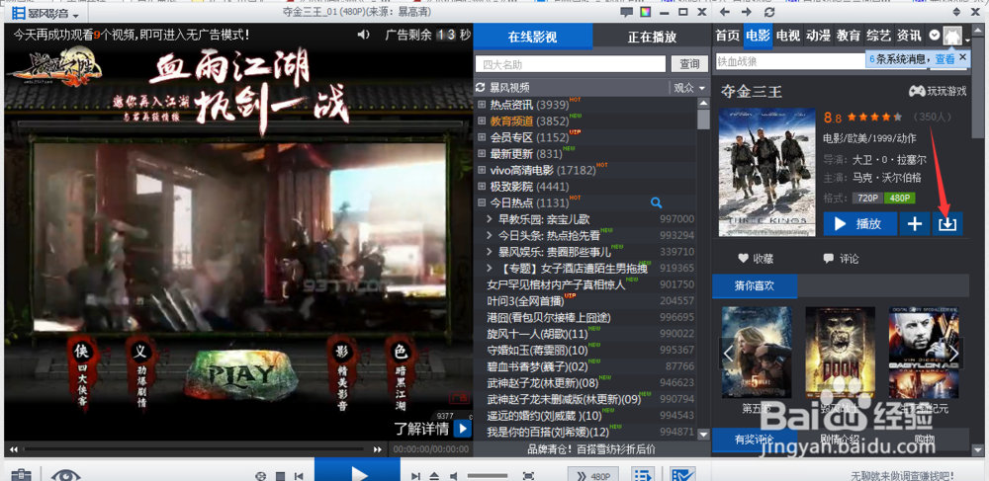This screenshot has width=989, height=481.
Task: Open the 品牌清仓 promotion link
Action: [591, 448]
